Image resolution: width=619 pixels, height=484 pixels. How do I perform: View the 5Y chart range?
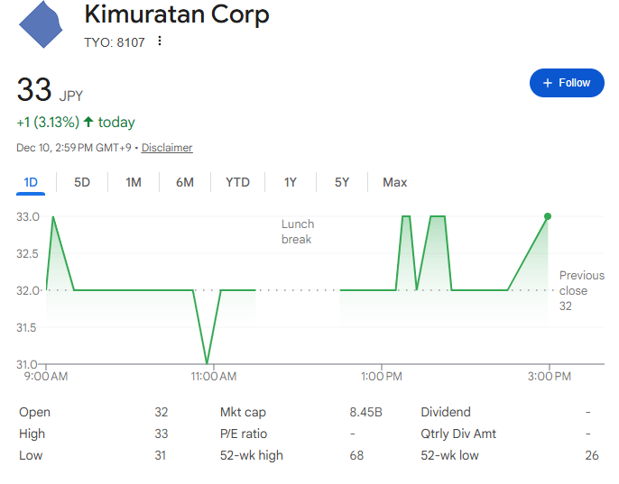342,182
